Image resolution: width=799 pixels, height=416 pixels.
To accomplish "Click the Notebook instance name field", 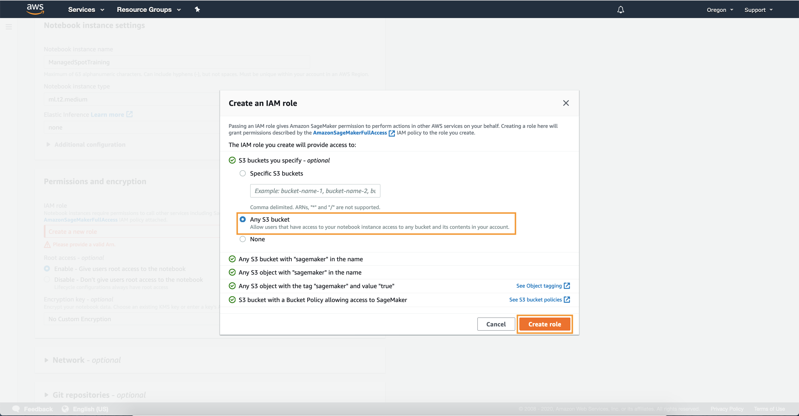I will (177, 62).
